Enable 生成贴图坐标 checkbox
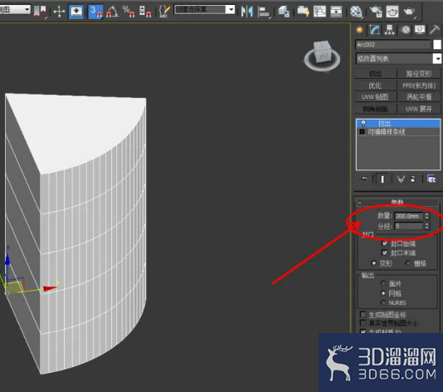The height and width of the screenshot is (392, 443). click(363, 315)
